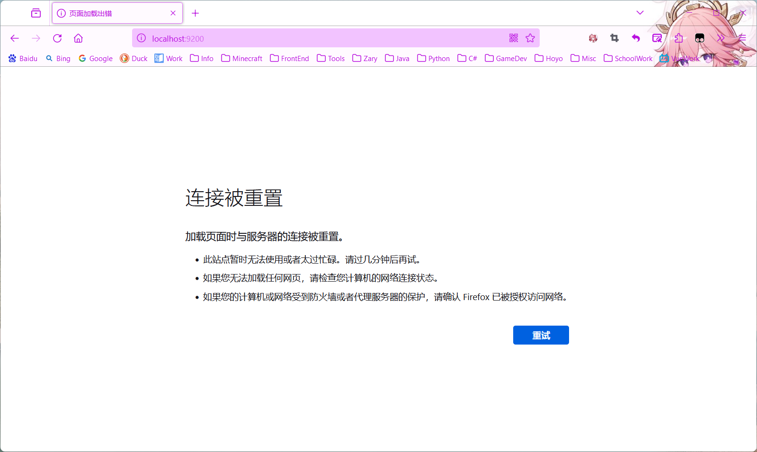
Task: Click the bullet mentioning Firefox 已被授权访问网络
Action: tap(385, 297)
